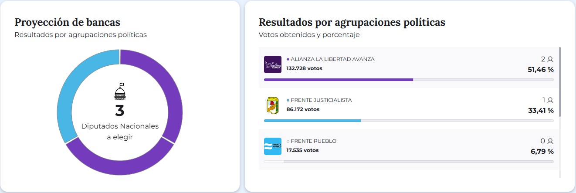Click the blue Frente Justicialista progress bar
The image size is (576, 193).
[x=312, y=121]
